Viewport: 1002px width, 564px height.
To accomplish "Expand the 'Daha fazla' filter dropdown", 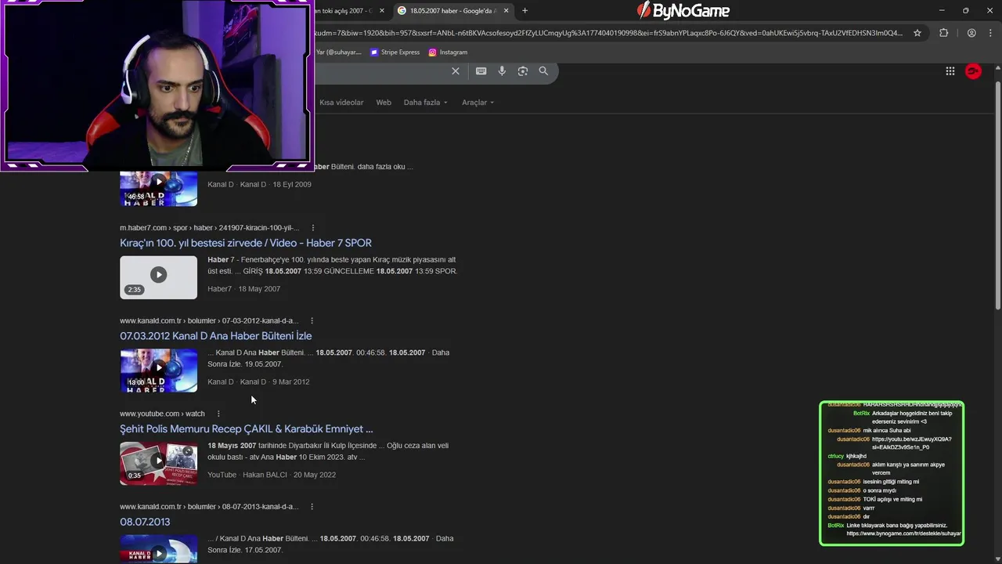I will coord(426,103).
